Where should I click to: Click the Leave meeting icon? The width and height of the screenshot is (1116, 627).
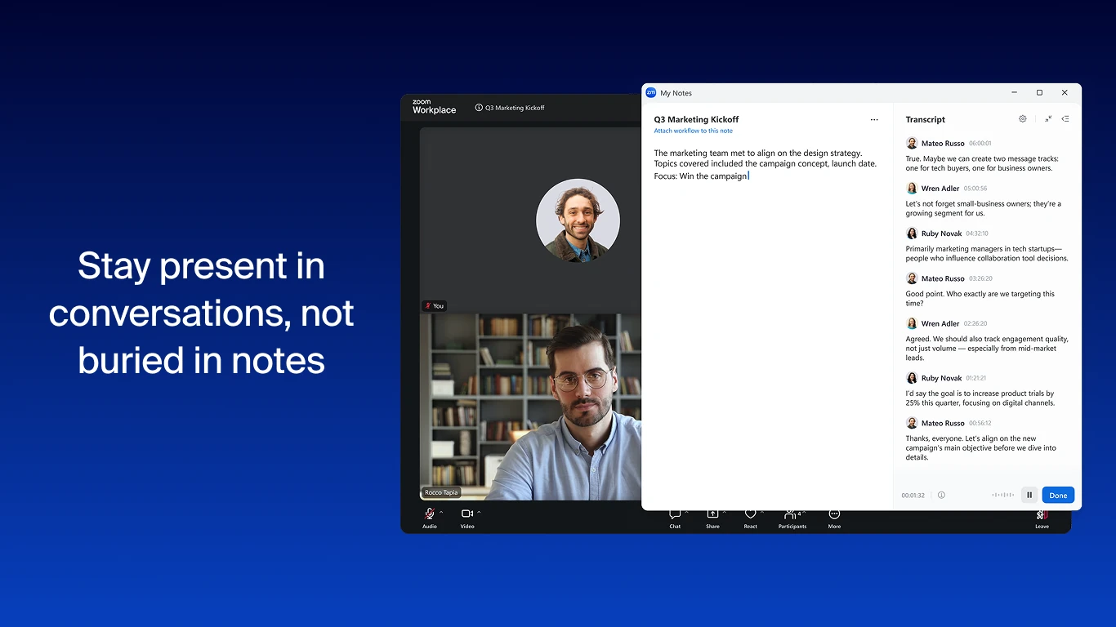point(1042,514)
